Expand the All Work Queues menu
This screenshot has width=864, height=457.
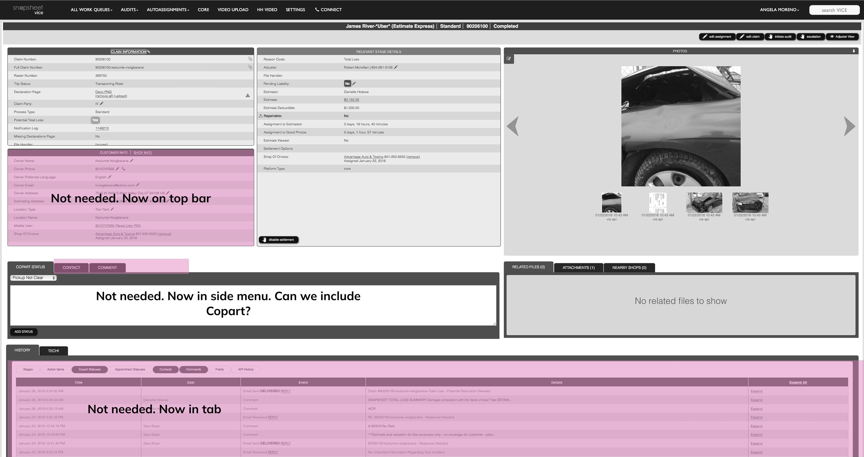(91, 10)
